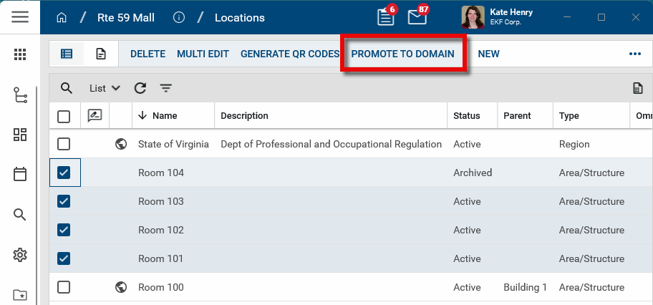This screenshot has width=653, height=305.
Task: Refresh the locations list
Action: 140,88
